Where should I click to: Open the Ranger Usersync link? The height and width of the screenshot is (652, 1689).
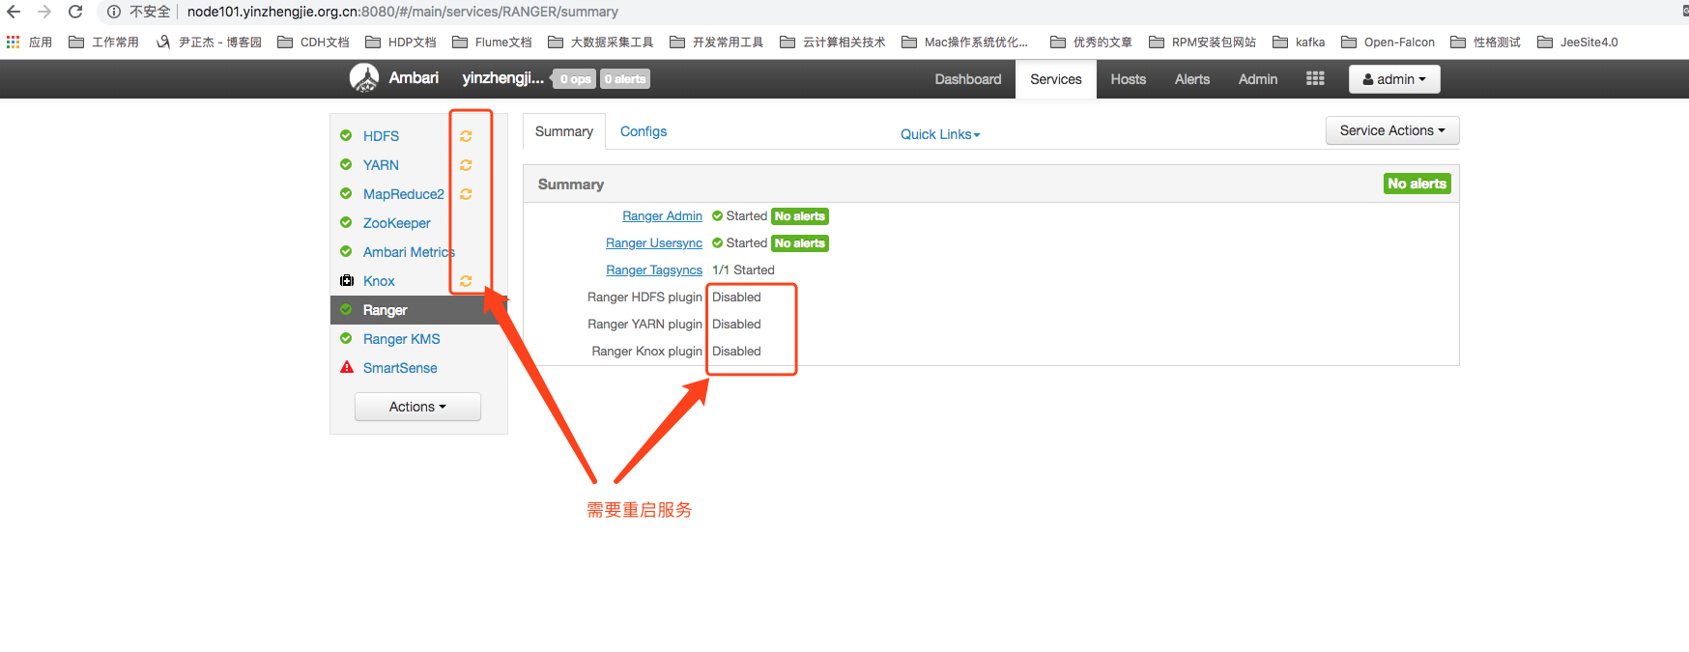click(x=654, y=243)
